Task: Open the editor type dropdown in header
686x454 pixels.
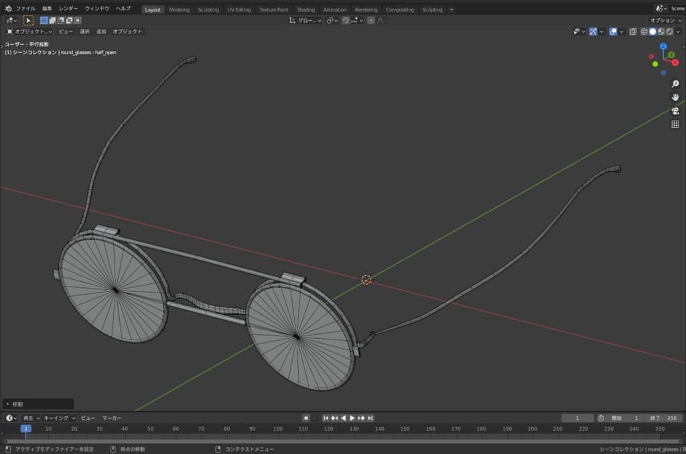Action: coord(11,20)
